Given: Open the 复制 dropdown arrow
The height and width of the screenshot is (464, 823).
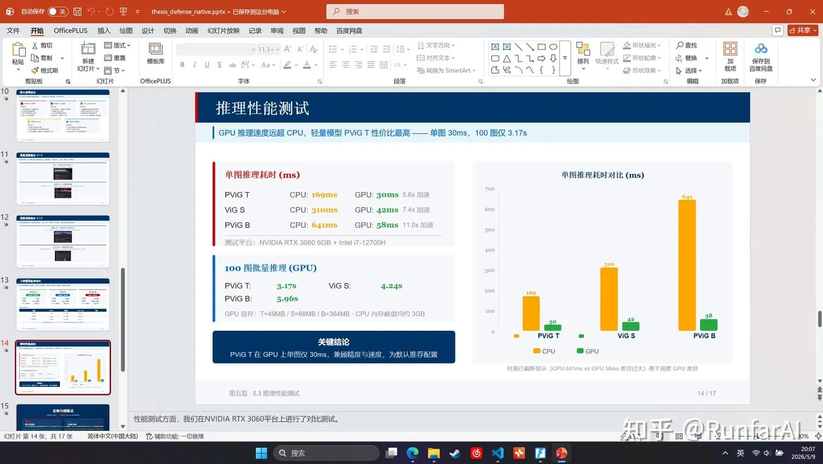Looking at the screenshot, I should (62, 58).
